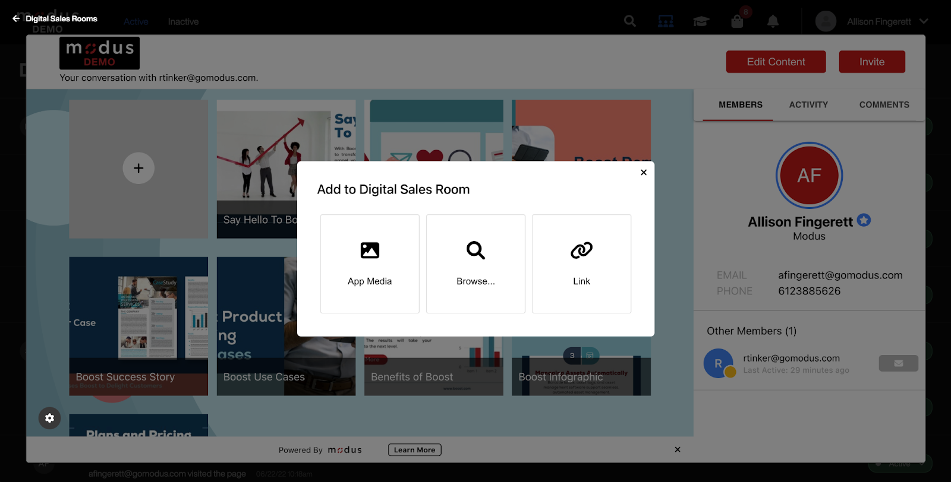The width and height of the screenshot is (951, 482).
Task: Click the plus tile to add content
Action: [138, 169]
